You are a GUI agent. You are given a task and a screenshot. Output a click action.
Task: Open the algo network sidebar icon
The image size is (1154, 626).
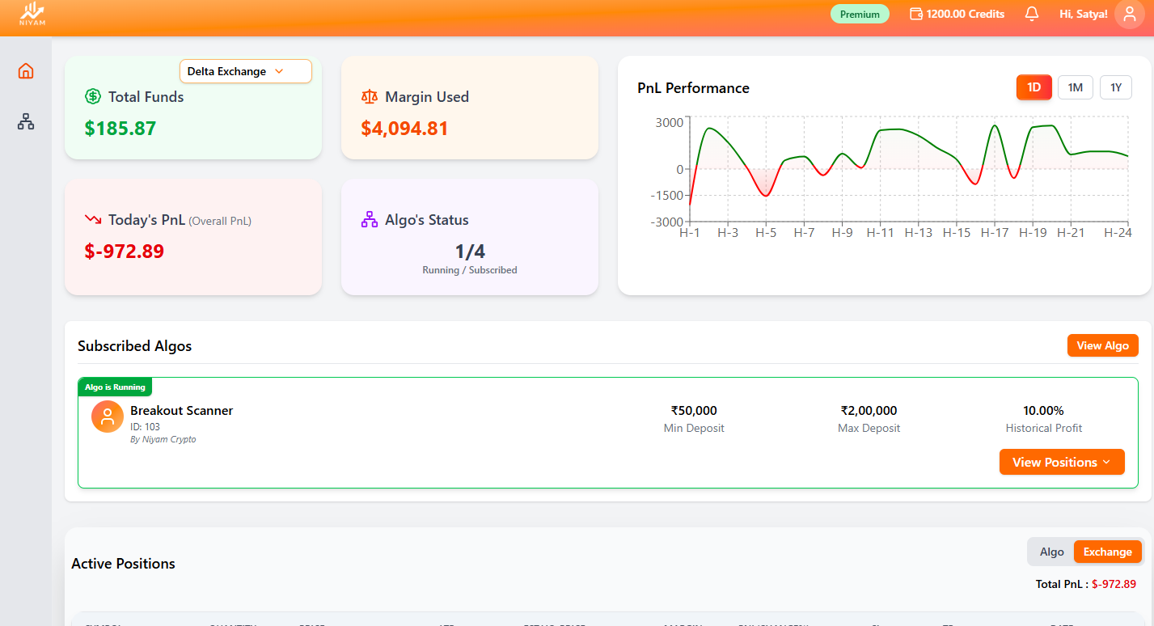[x=26, y=122]
